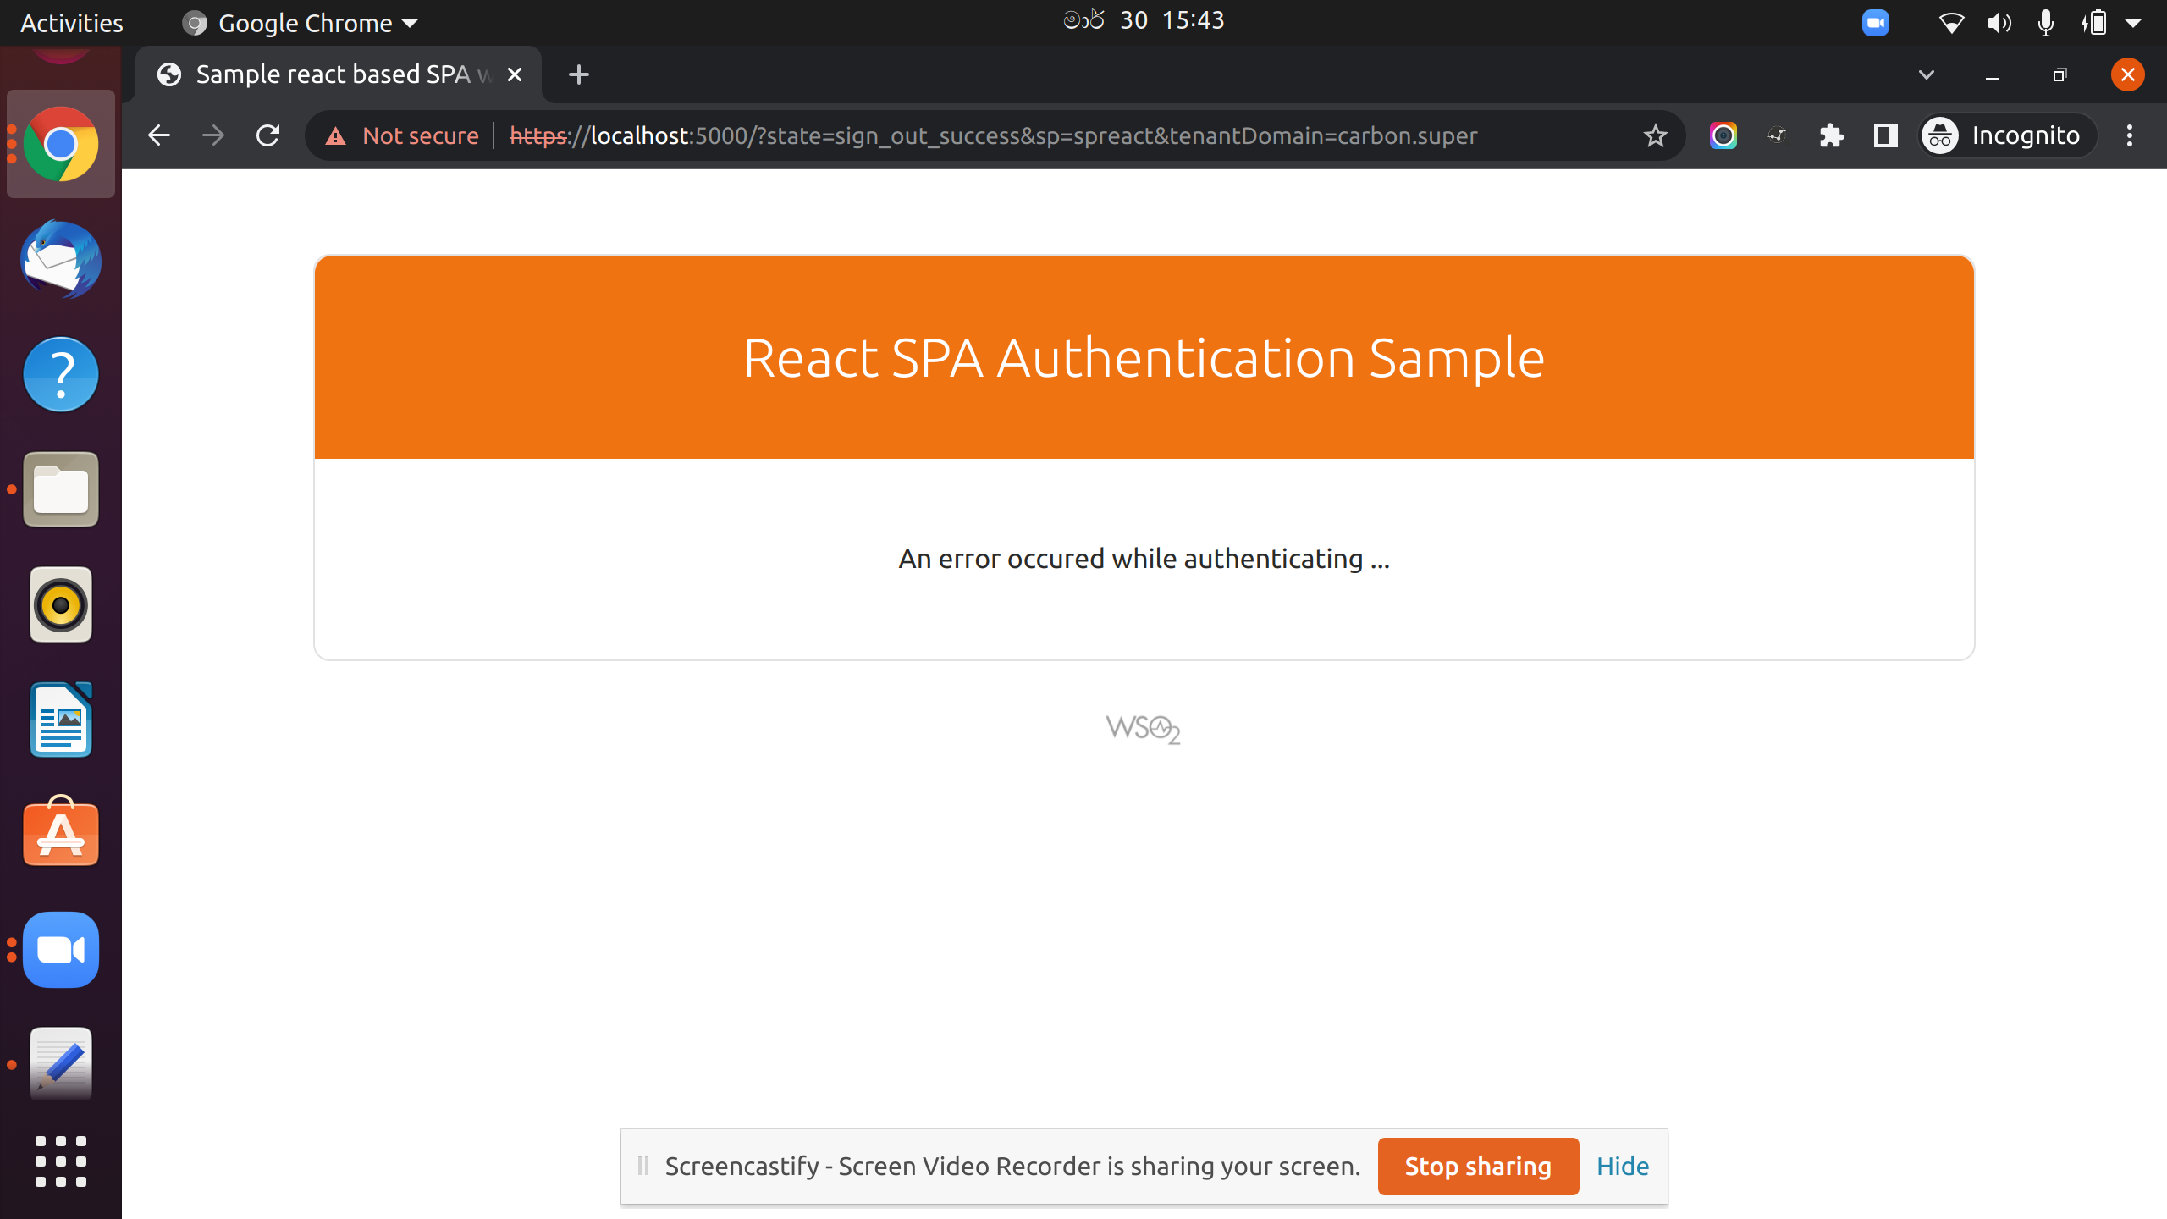Open the Extensions puzzle icon
This screenshot has height=1219, width=2167.
point(1831,135)
